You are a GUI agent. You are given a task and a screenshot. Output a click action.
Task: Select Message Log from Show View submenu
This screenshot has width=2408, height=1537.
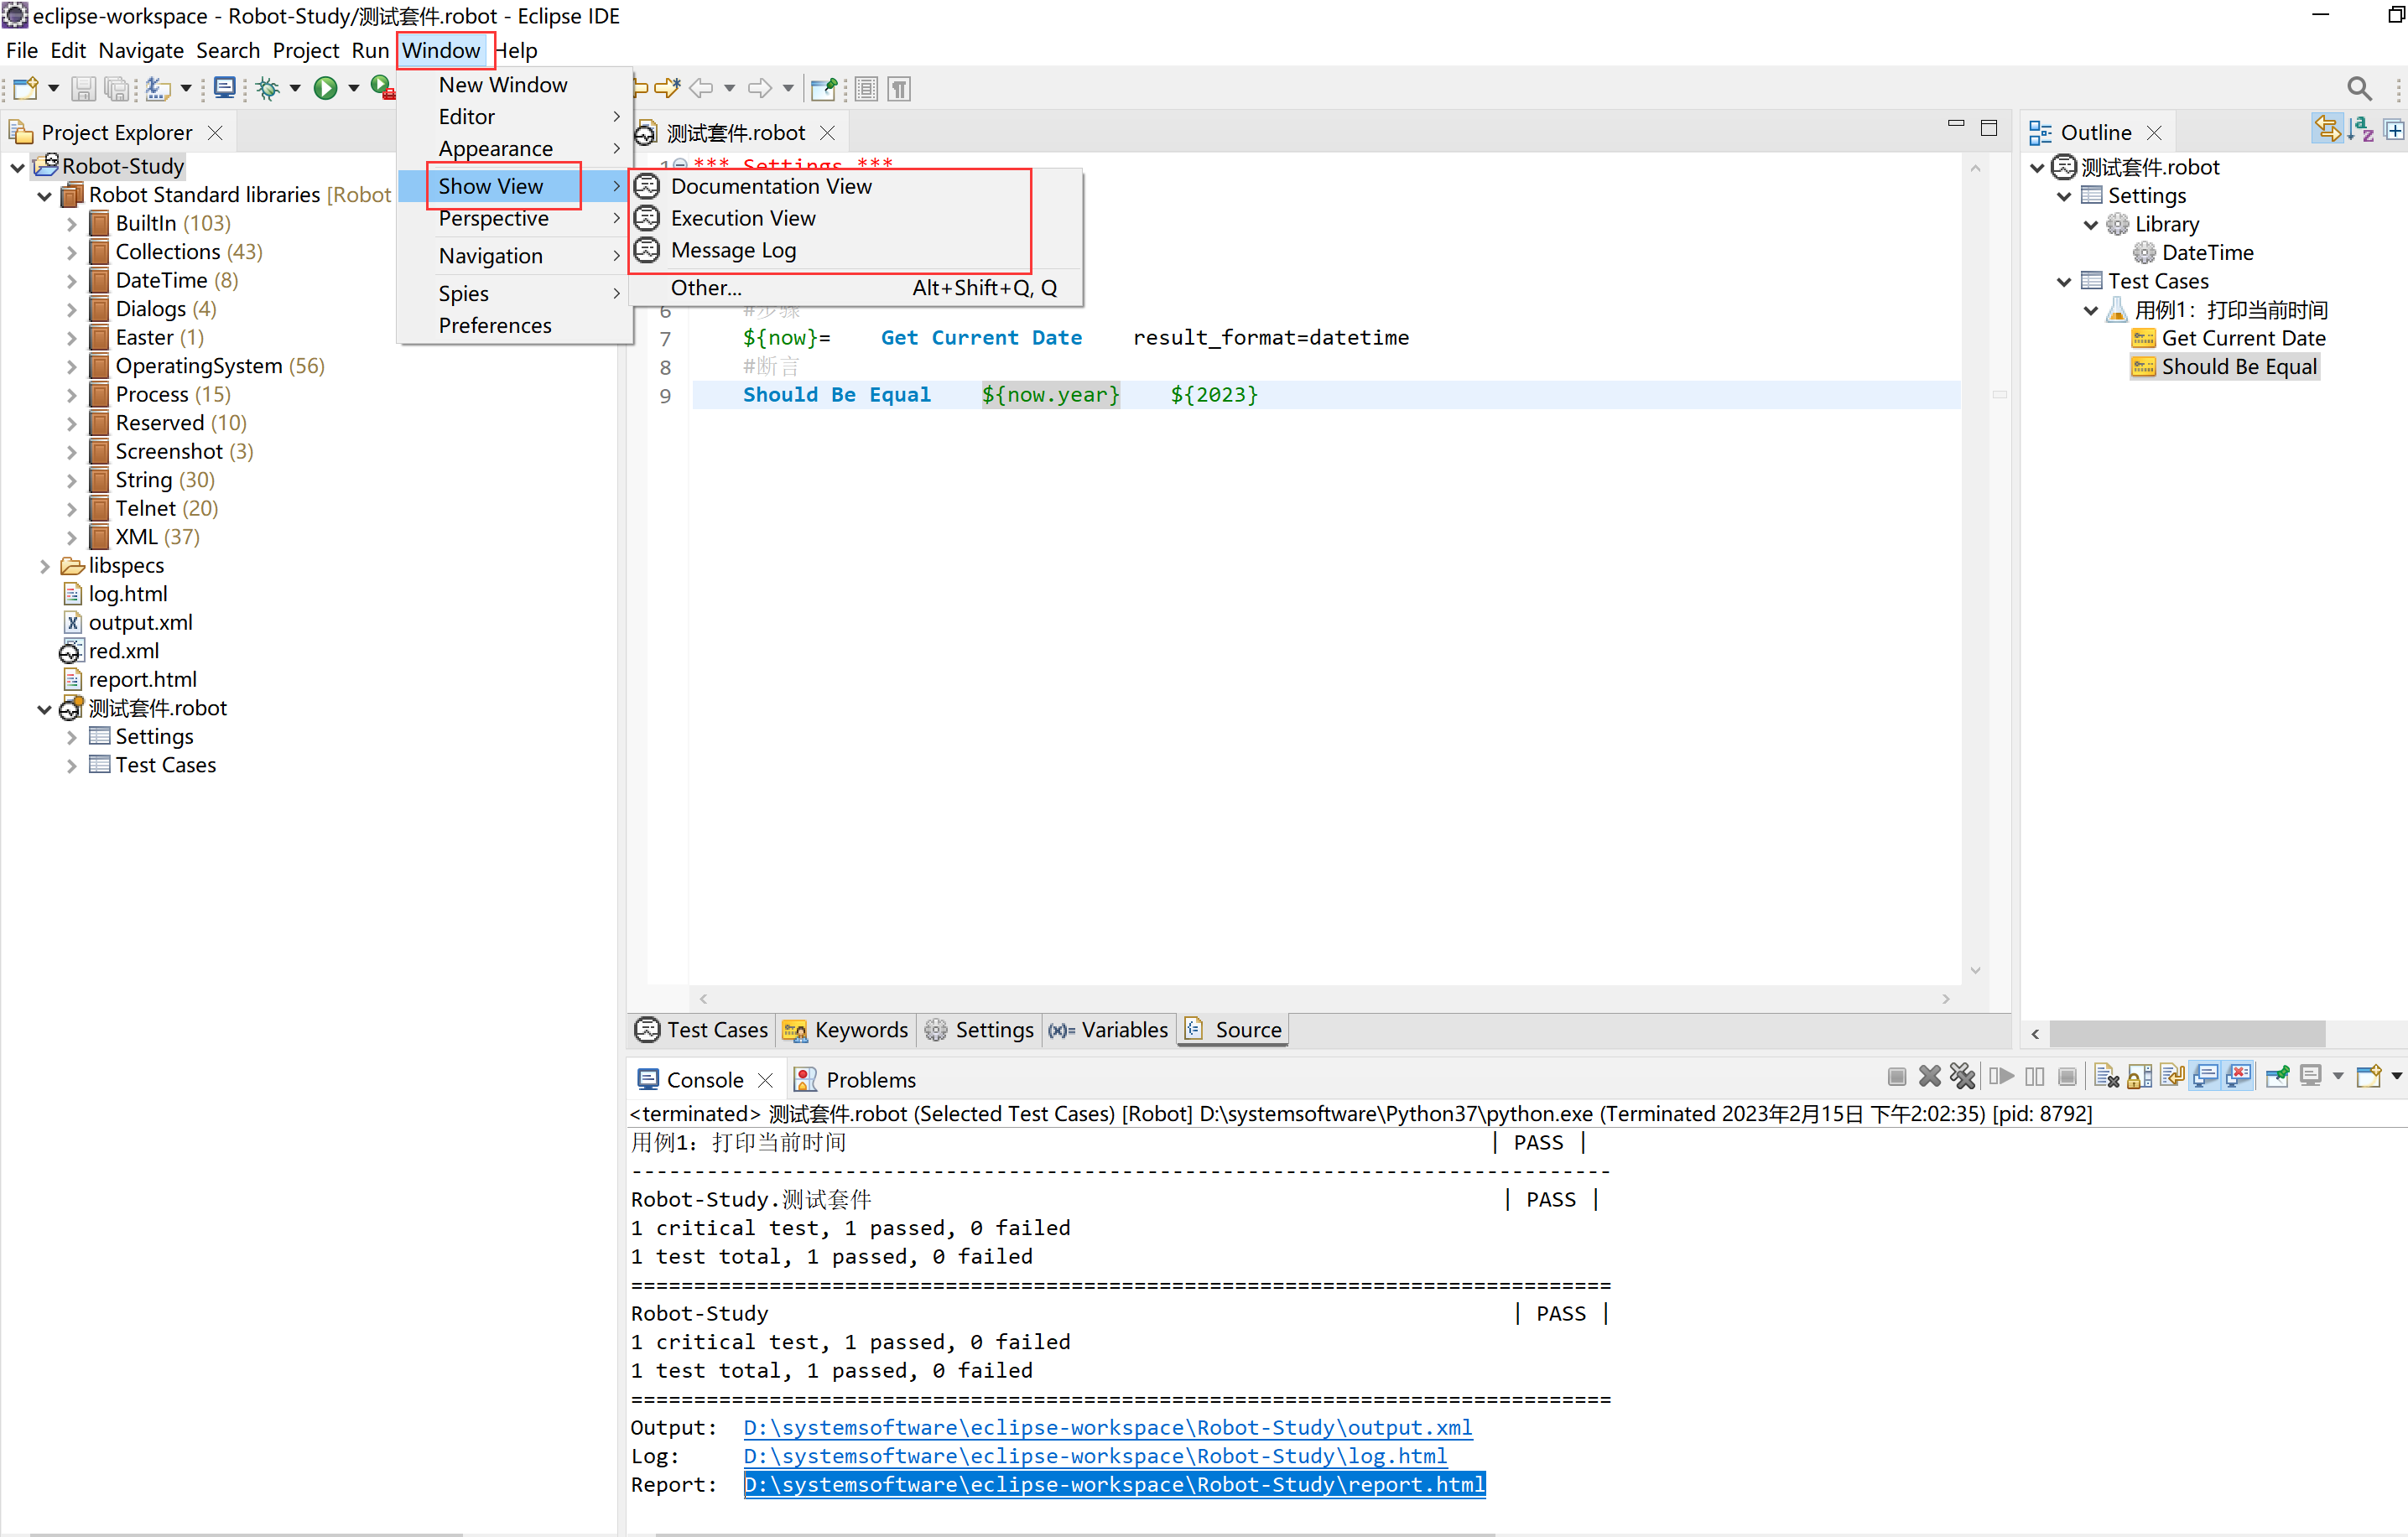(x=733, y=250)
